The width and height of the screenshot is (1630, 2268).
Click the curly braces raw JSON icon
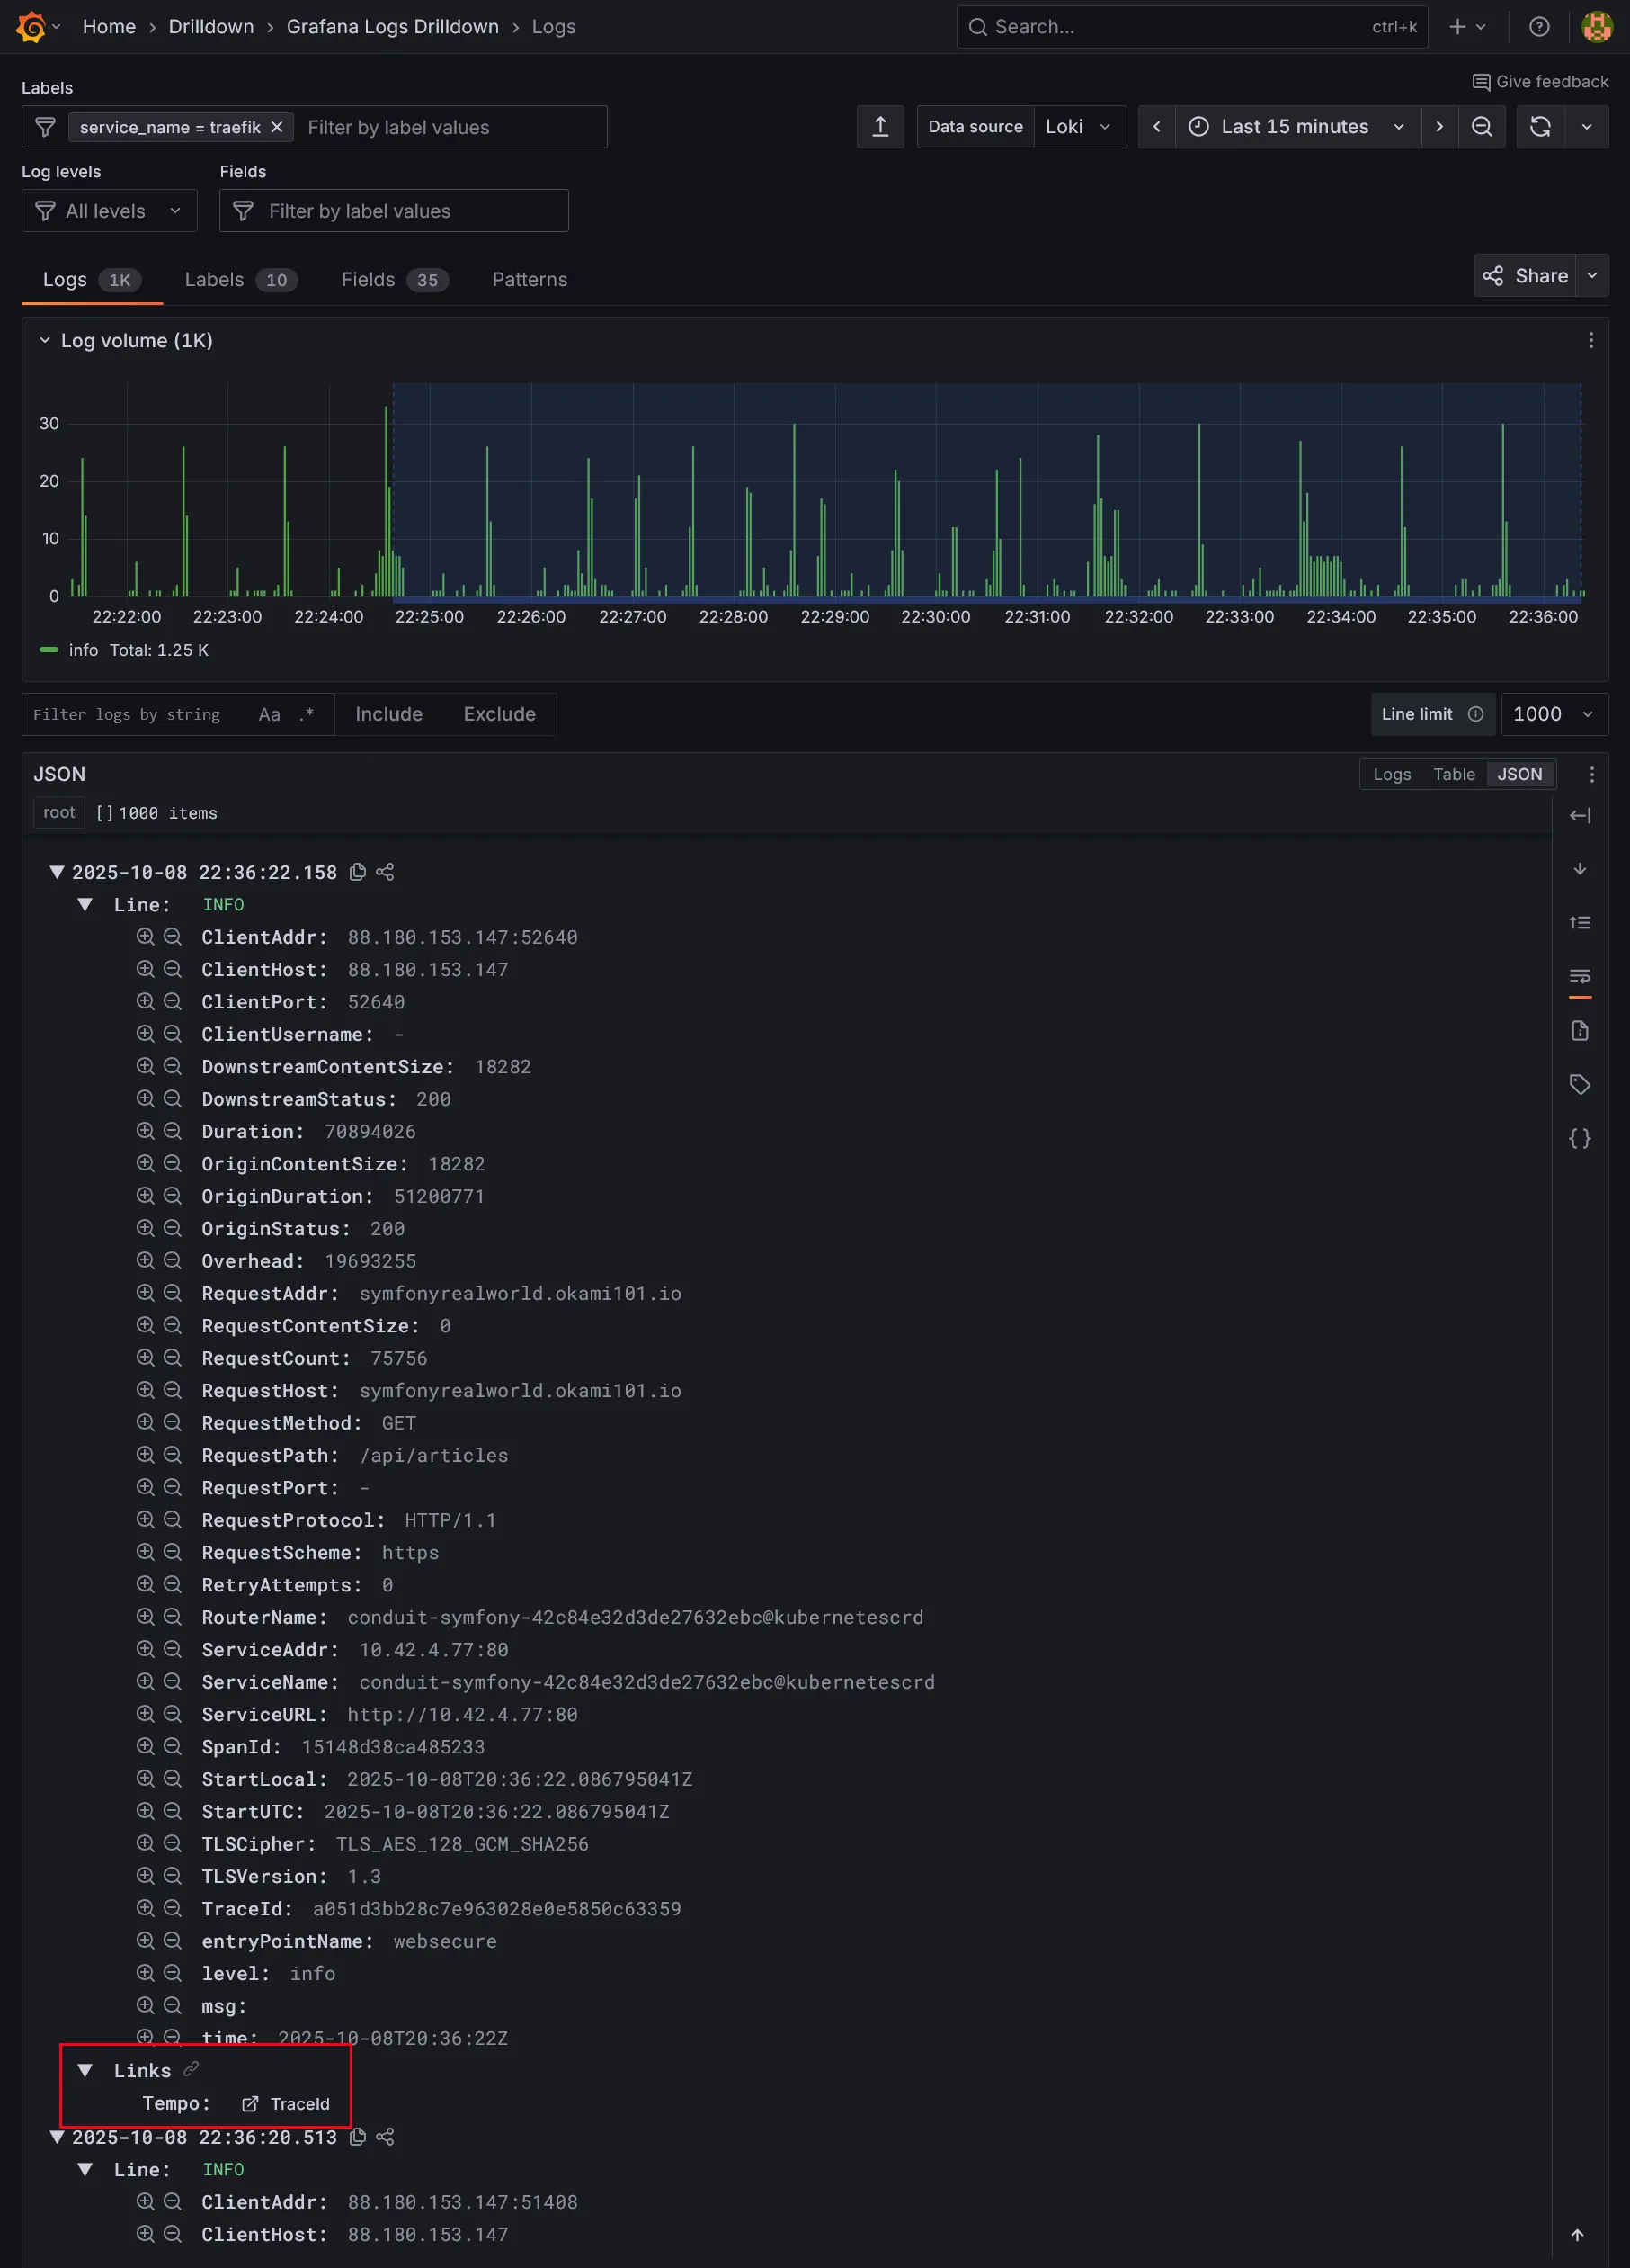click(1580, 1137)
